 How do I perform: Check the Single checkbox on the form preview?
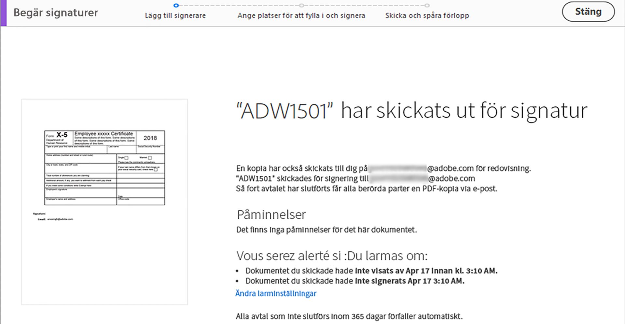[126, 158]
